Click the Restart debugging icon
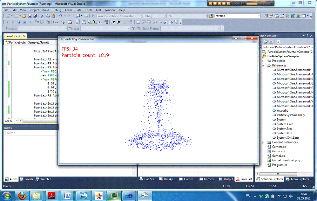 click(24, 22)
